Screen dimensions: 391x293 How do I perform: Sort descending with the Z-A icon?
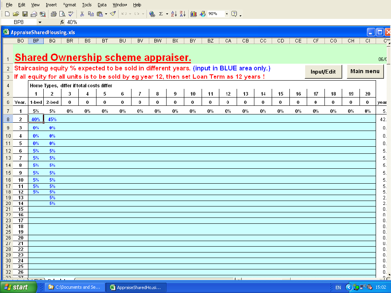pyautogui.click(x=183, y=14)
